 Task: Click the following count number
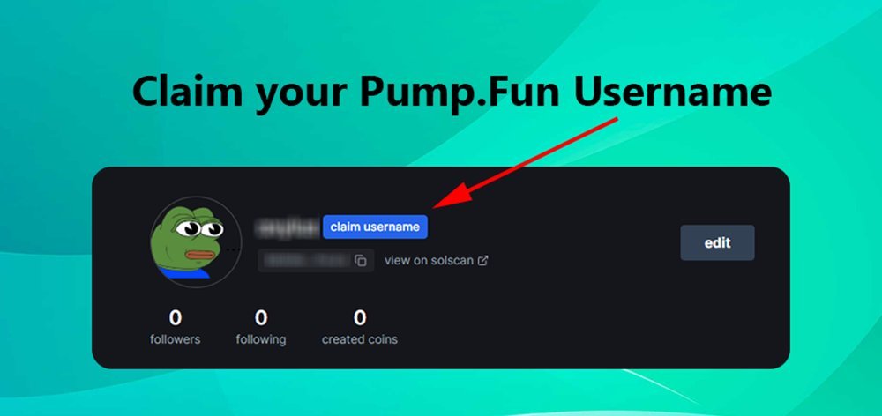tap(260, 318)
